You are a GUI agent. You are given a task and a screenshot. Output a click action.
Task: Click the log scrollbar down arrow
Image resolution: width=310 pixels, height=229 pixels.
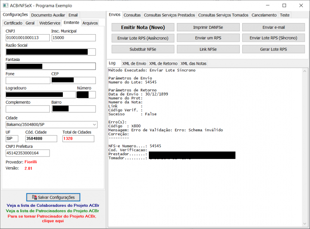[x=305, y=224]
